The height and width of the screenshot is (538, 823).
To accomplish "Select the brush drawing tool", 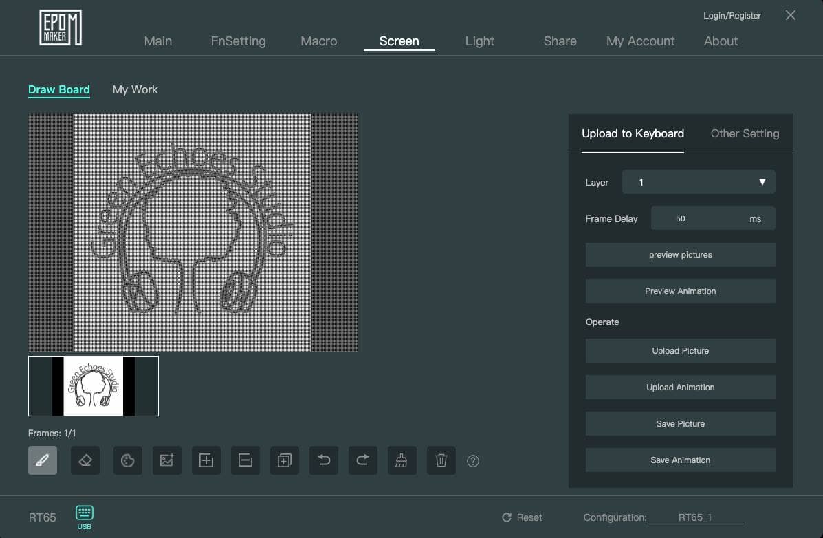I will [43, 460].
